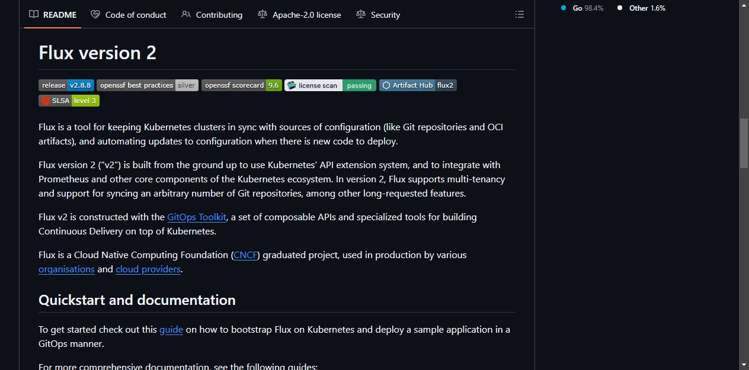
Task: Click the Code of conduct heart icon
Action: tap(95, 15)
